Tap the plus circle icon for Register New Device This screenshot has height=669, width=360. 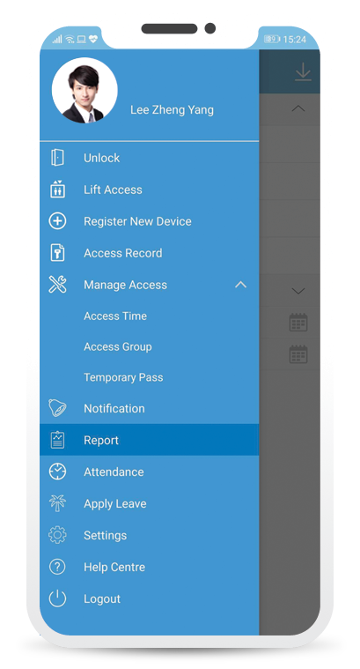click(57, 221)
